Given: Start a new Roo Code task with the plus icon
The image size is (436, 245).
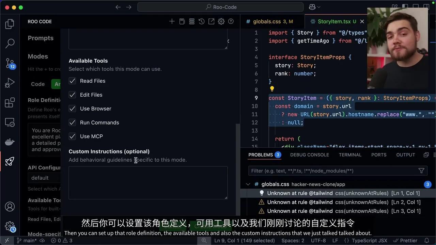Looking at the screenshot, I should pos(172,21).
